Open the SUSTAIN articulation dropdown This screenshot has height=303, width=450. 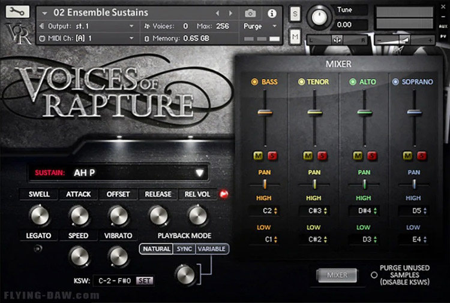pyautogui.click(x=199, y=172)
